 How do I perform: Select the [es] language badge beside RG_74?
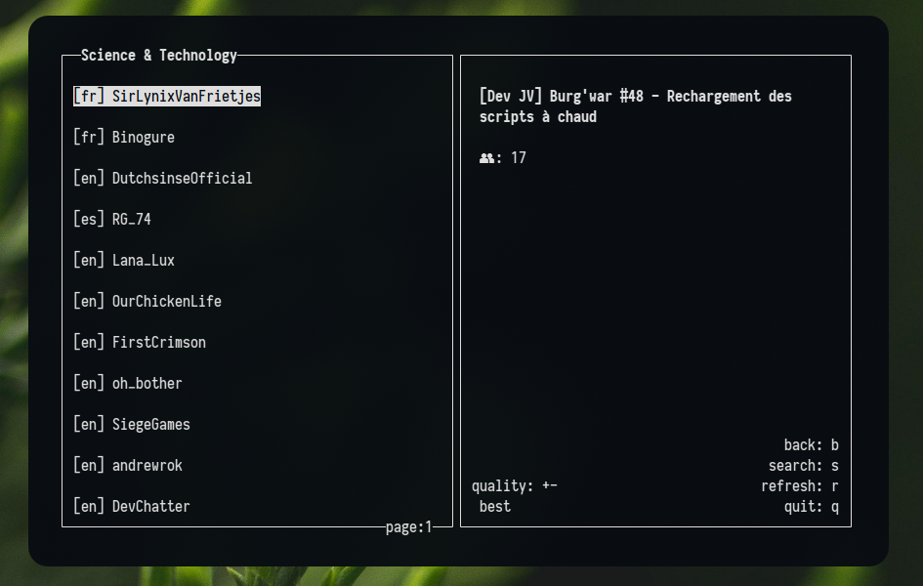[87, 219]
